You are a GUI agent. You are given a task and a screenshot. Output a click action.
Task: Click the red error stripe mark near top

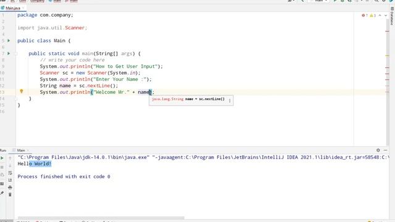[x=388, y=31]
